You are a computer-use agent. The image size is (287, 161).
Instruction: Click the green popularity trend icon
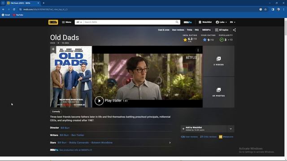(222, 40)
